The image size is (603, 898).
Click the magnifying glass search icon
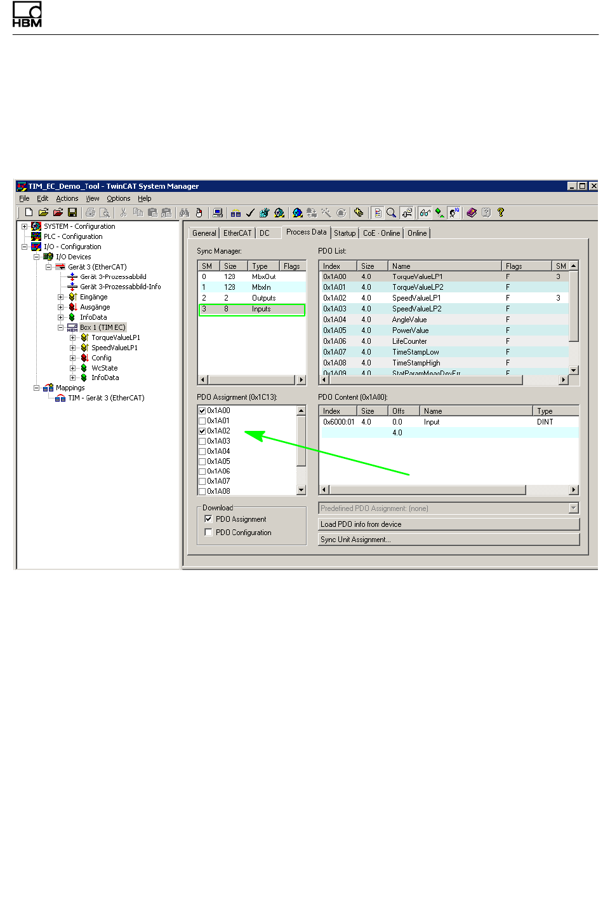point(392,213)
